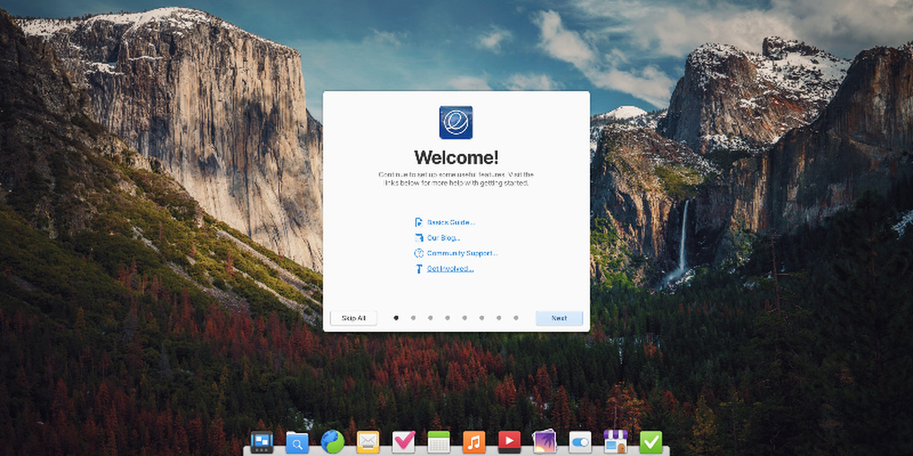
Task: Follow the Get Involved link
Action: 450,268
